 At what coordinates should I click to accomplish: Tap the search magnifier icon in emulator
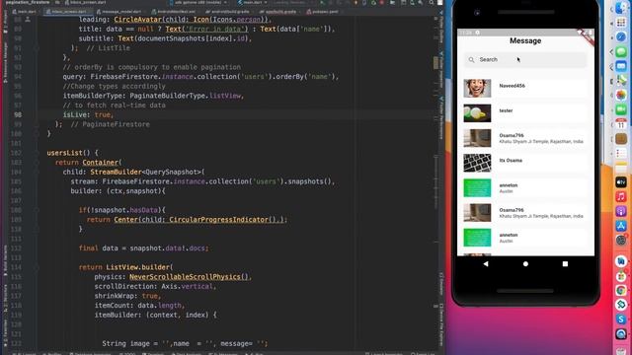pyautogui.click(x=471, y=60)
